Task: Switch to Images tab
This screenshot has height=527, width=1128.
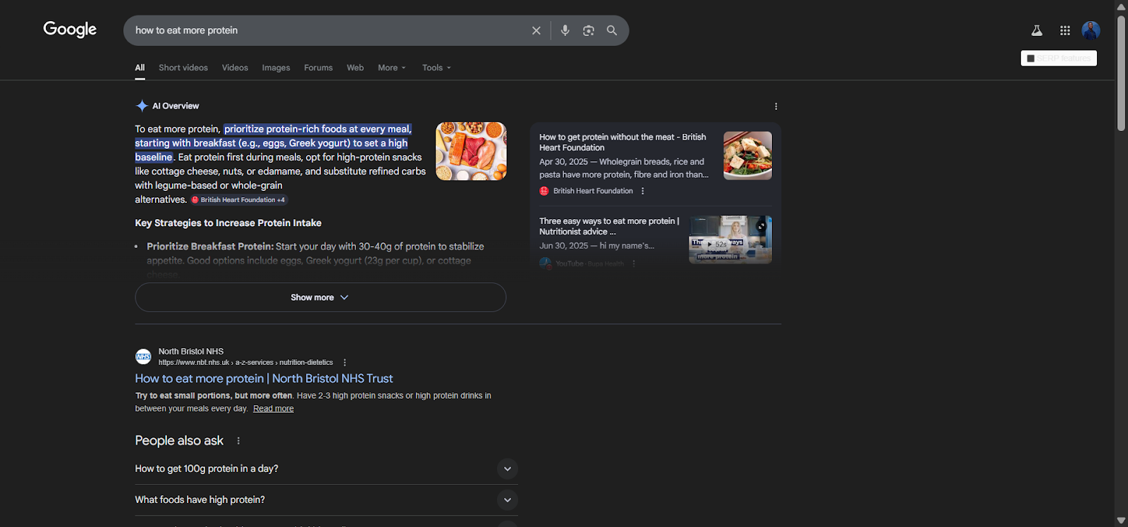Action: point(276,68)
